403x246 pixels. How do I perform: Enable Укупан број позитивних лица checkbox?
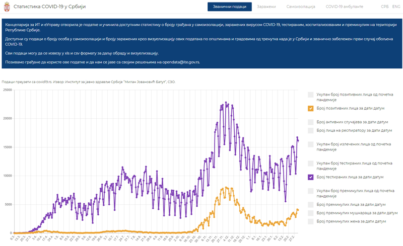click(x=311, y=95)
